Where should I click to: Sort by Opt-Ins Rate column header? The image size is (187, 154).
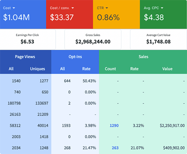[86, 69]
